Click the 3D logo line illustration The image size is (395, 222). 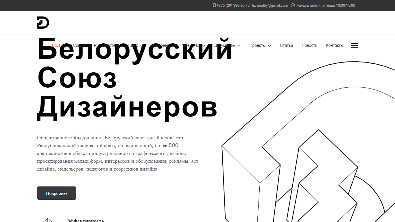[x=308, y=142]
